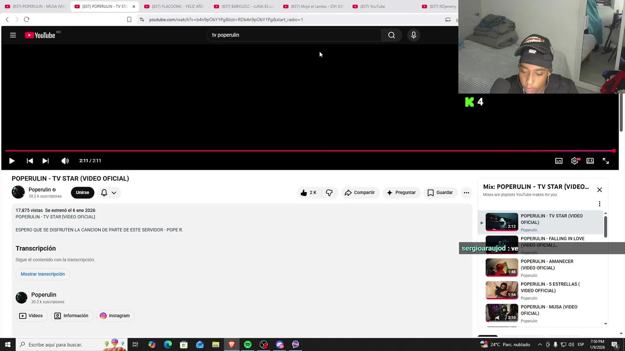Start voice search with microphone icon
The width and height of the screenshot is (625, 351).
coord(414,35)
